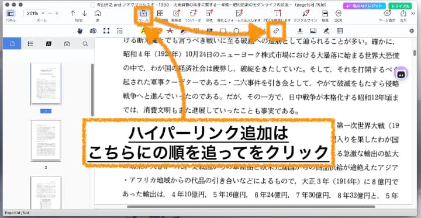The width and height of the screenshot is (421, 218).
Task: Switch to the search sidebar tab
Action: click(85, 43)
